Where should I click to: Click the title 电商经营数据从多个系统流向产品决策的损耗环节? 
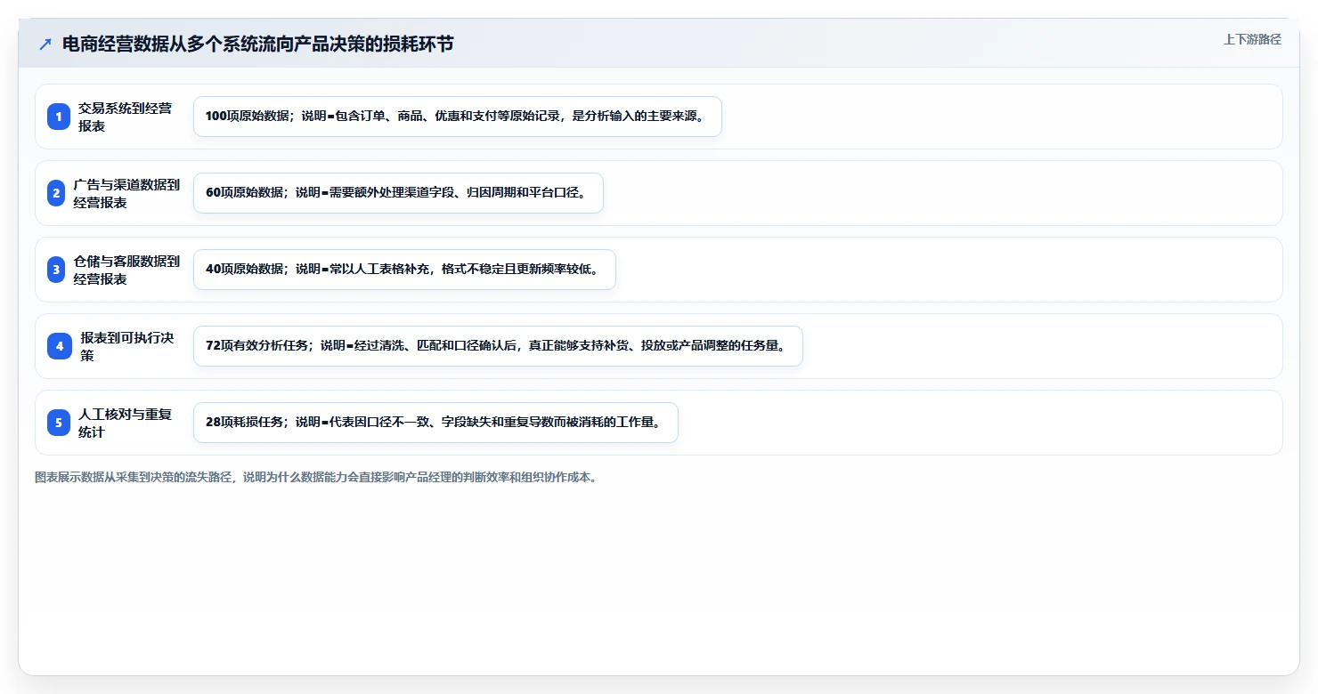pos(257,44)
